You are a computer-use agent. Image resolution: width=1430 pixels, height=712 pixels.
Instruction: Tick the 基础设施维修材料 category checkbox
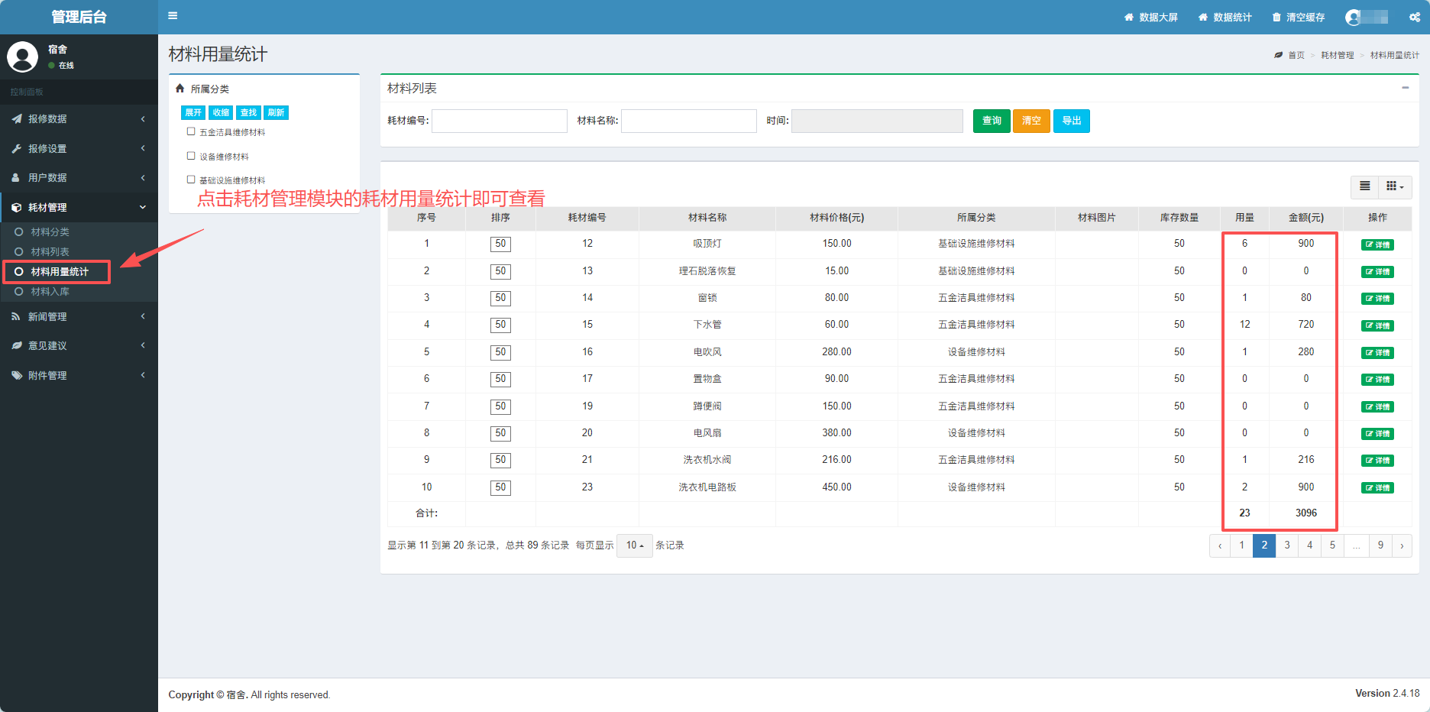coord(191,180)
